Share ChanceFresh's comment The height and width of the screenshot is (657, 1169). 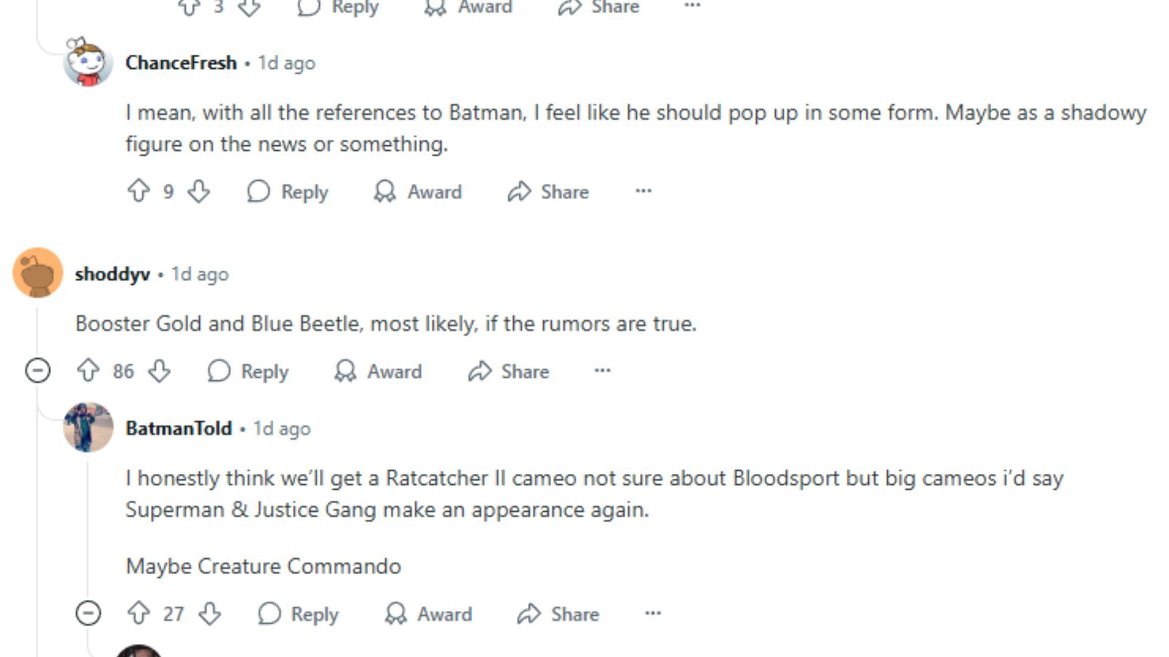(x=548, y=192)
